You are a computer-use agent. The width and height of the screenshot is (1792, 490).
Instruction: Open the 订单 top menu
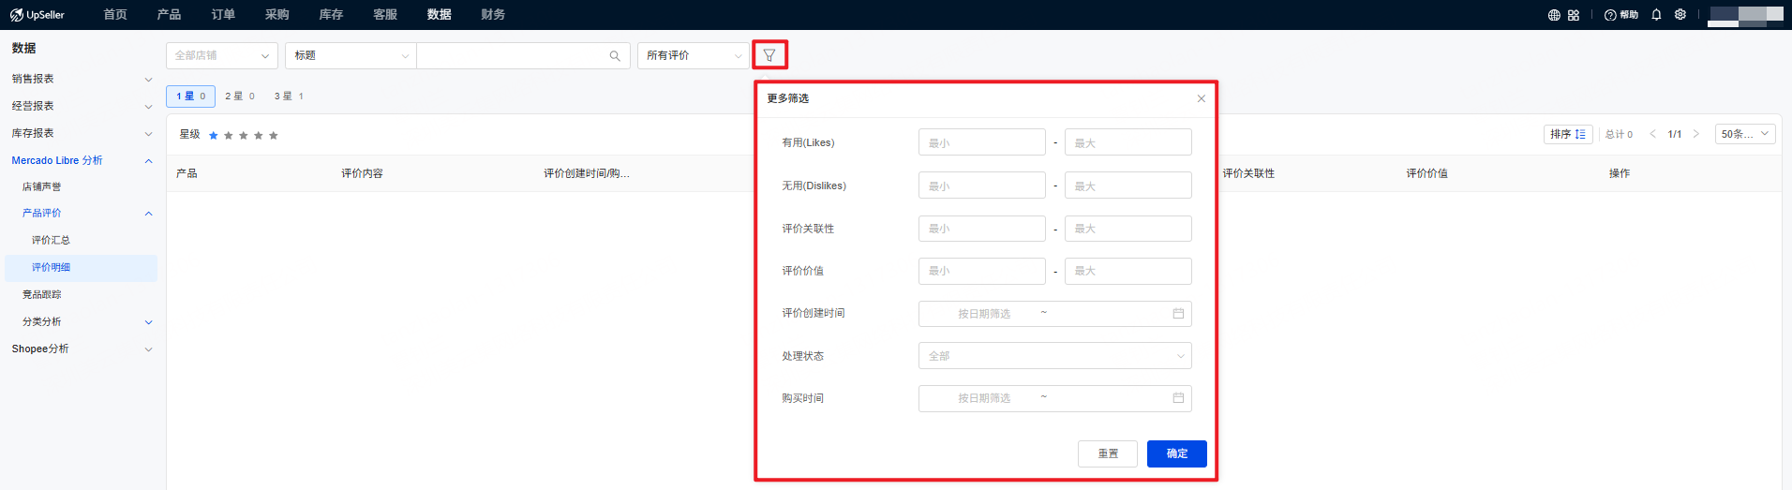(x=223, y=15)
